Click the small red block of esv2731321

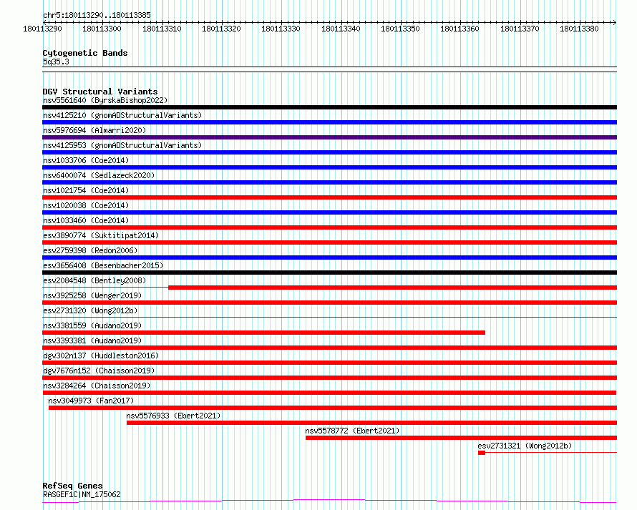[x=482, y=453]
